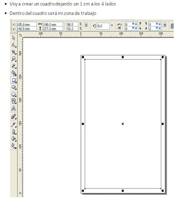
Task: Open the Fill tool flyout
Action: point(14,139)
